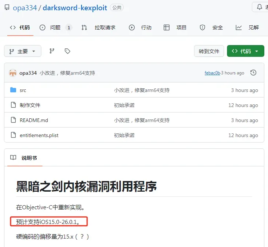Click the branches icon next to 主要
This screenshot has height=247, width=268.
(x=52, y=51)
